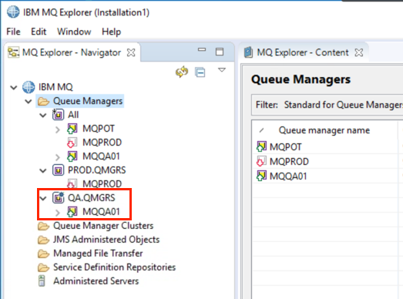Screen dimensions: 403x299
Task: Click the Collapse All icon in Navigator toolbar
Action: pyautogui.click(x=200, y=72)
